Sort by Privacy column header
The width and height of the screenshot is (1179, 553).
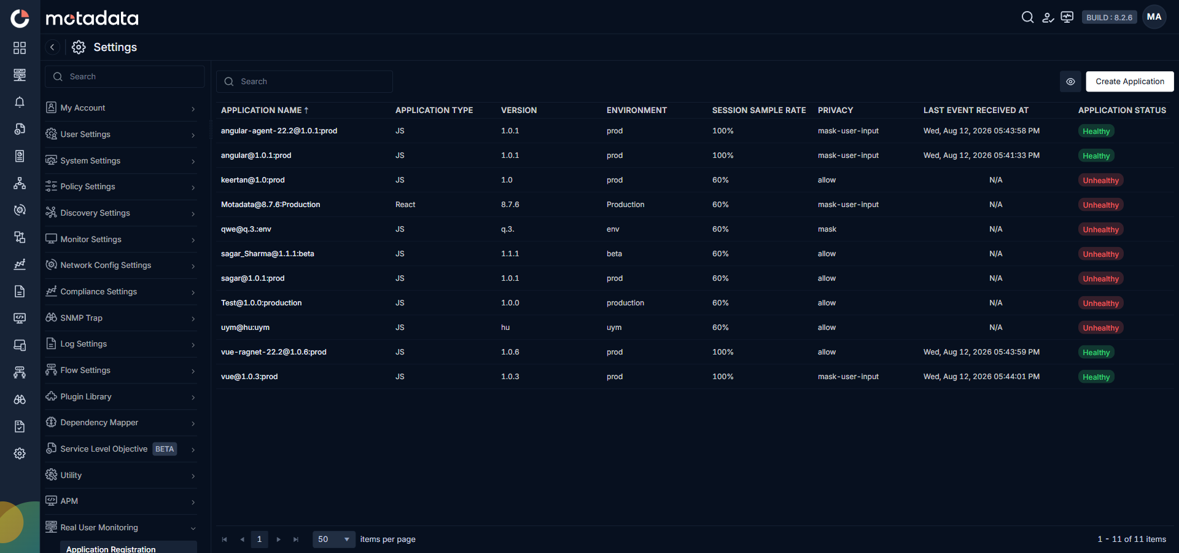pyautogui.click(x=835, y=110)
